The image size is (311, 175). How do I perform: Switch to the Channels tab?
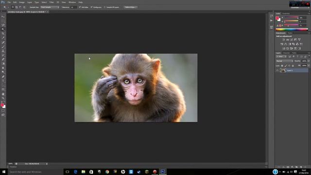[x=286, y=53]
